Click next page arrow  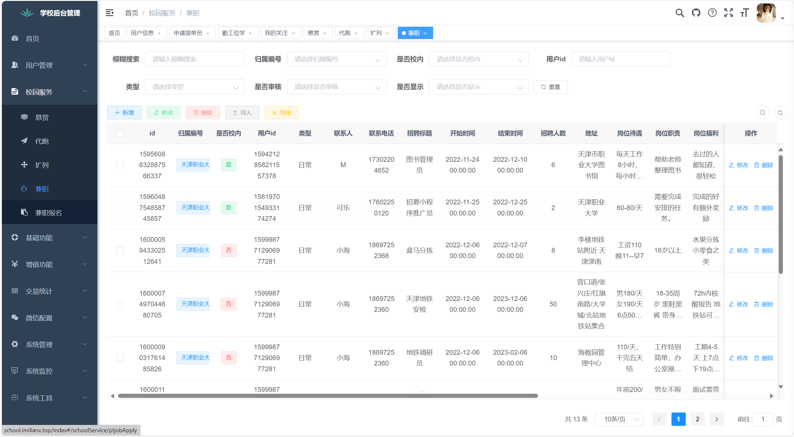pyautogui.click(x=717, y=419)
